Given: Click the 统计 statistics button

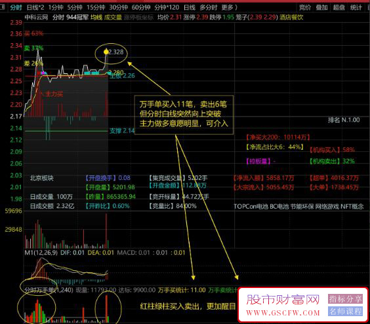Looking at the screenshot, I should (356, 8).
